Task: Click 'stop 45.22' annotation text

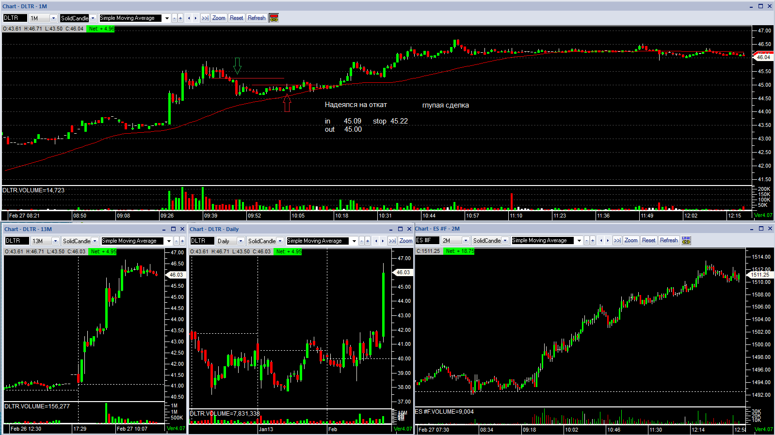Action: [x=390, y=121]
